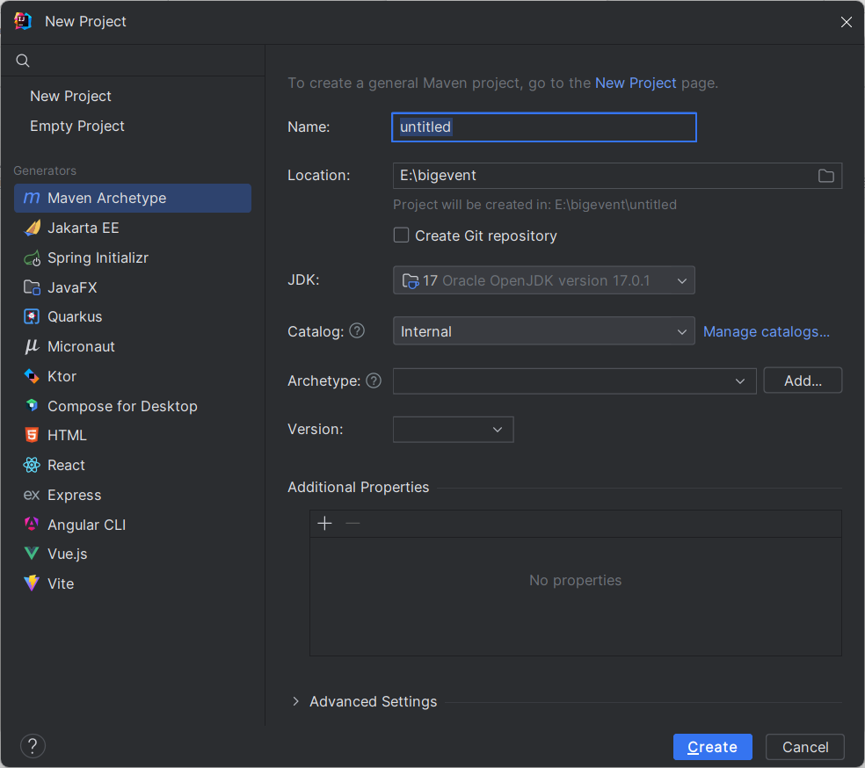Select React generator label
865x768 pixels.
pyautogui.click(x=66, y=465)
